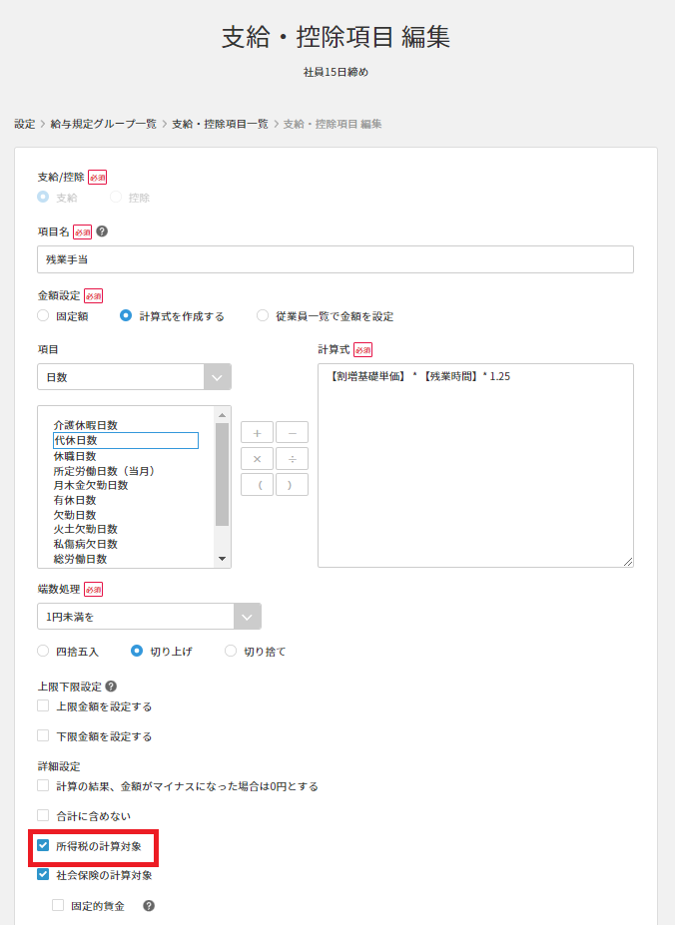675x925 pixels.
Task: Insert the divide ÷ operator button
Action: click(292, 458)
